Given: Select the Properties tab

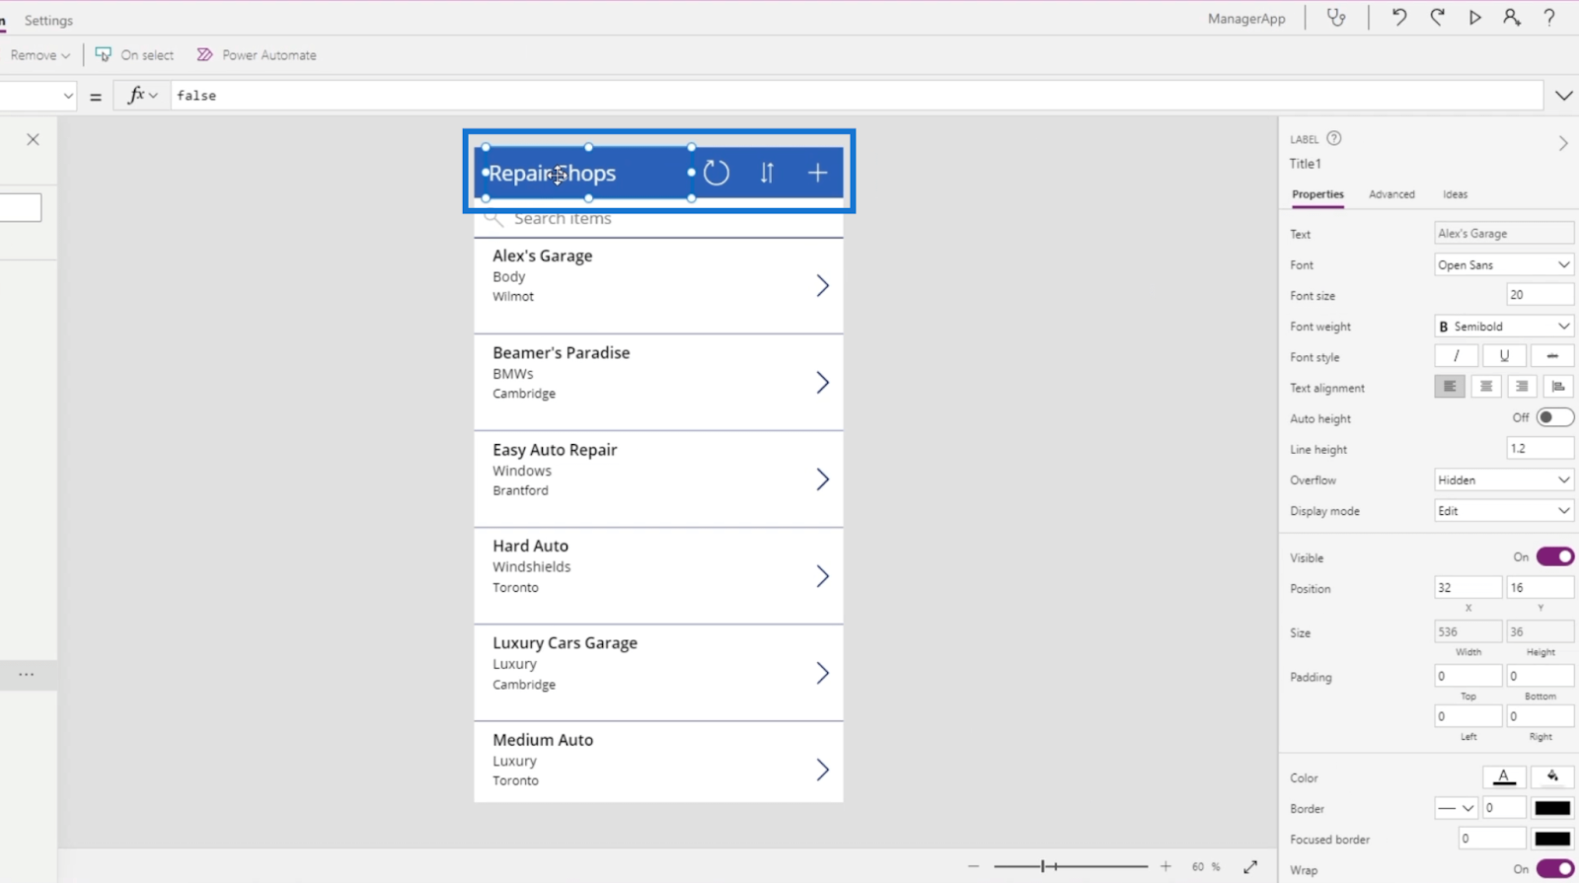Looking at the screenshot, I should [x=1317, y=194].
